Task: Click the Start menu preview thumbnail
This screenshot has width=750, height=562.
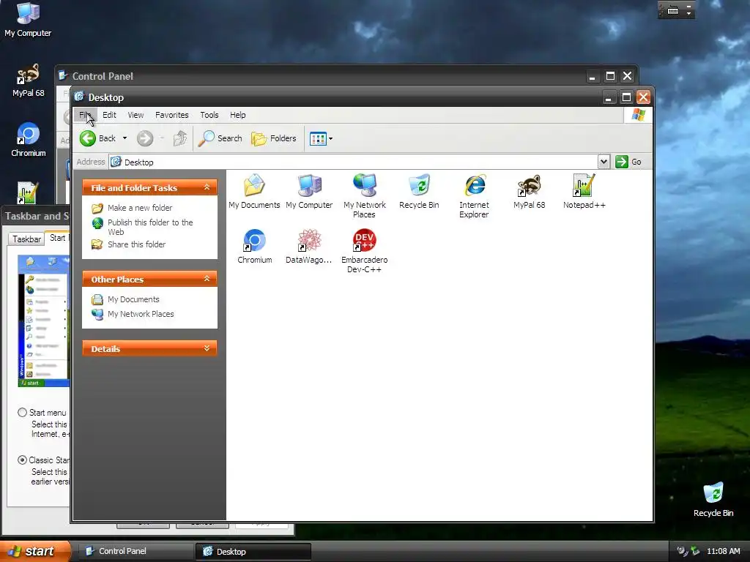Action: pos(43,321)
